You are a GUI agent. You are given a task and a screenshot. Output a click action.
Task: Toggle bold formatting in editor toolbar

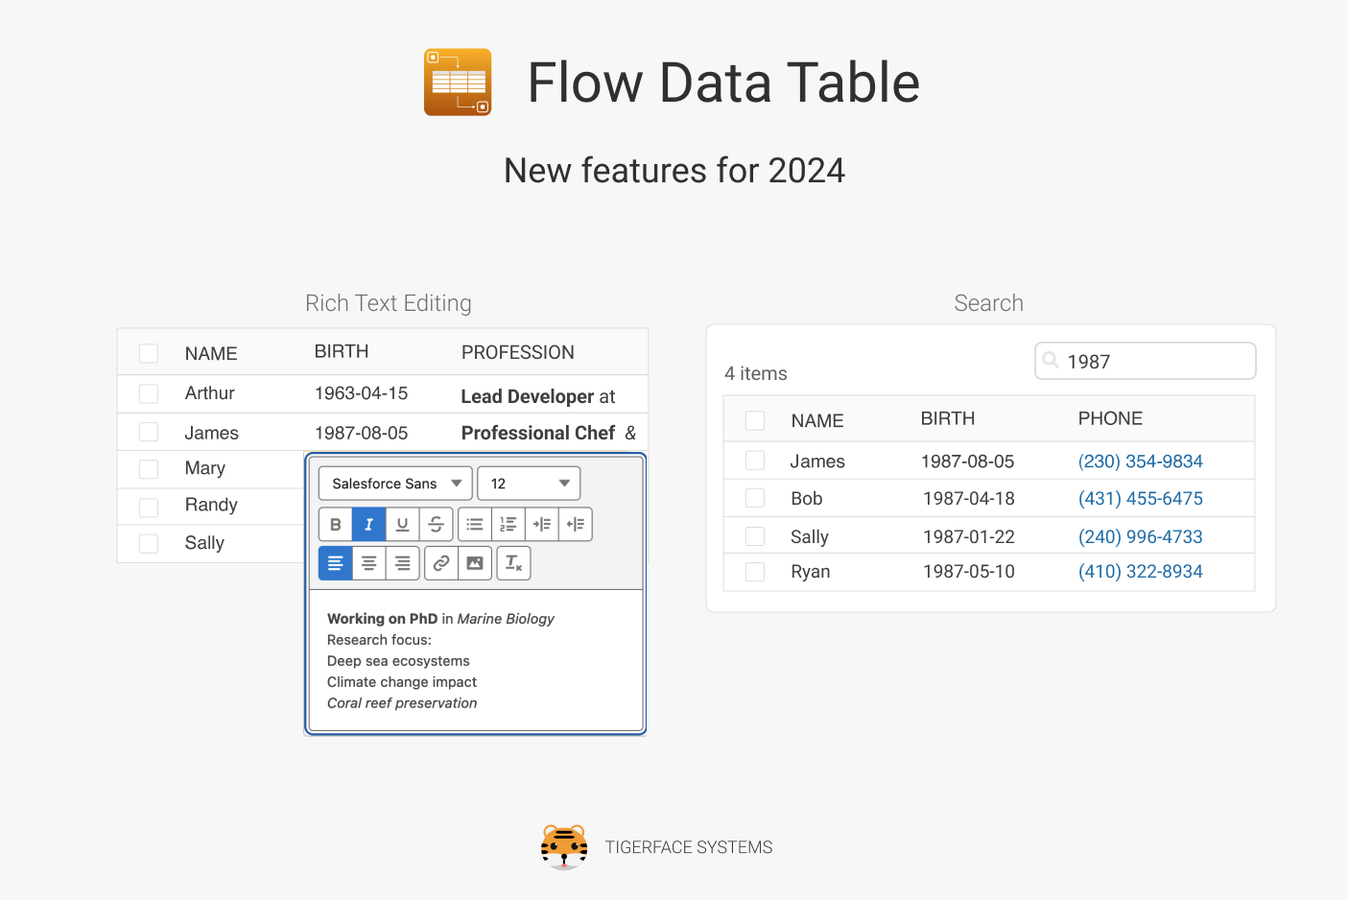[336, 525]
